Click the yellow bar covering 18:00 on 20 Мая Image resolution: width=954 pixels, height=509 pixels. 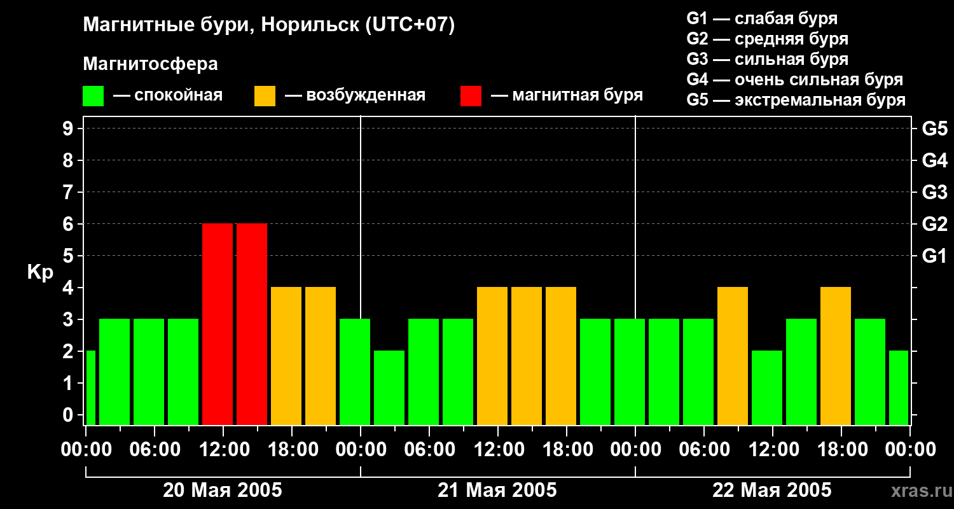point(286,356)
